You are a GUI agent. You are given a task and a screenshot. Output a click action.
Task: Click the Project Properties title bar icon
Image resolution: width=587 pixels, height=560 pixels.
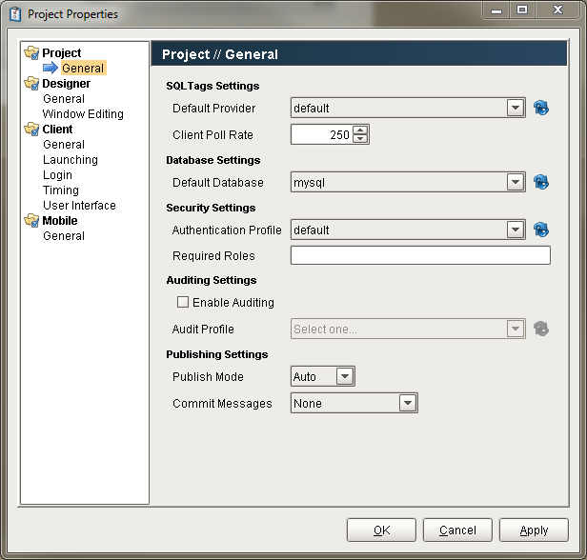(x=15, y=14)
